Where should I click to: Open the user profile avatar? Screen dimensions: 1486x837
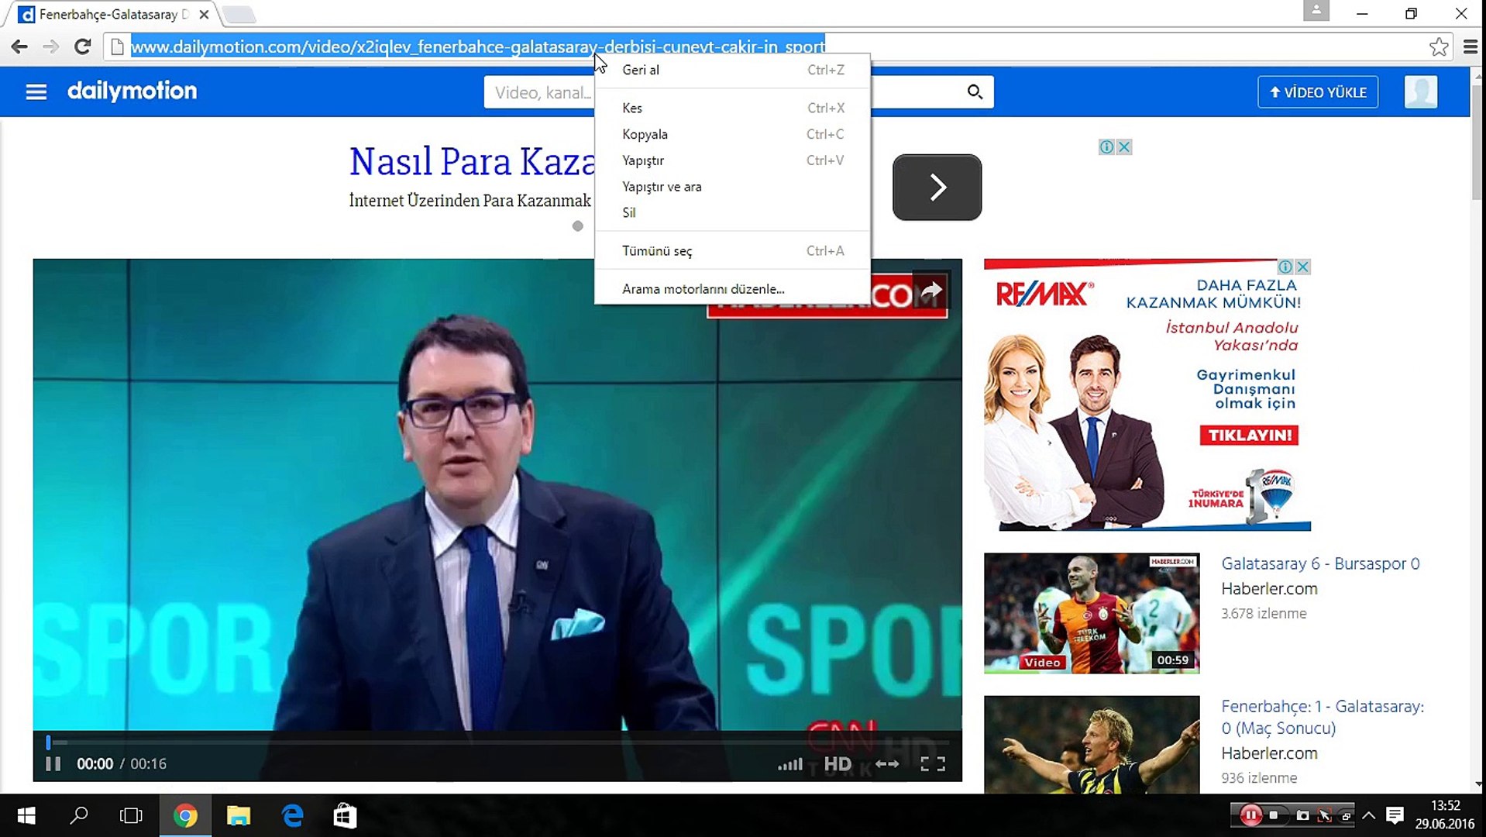point(1421,91)
